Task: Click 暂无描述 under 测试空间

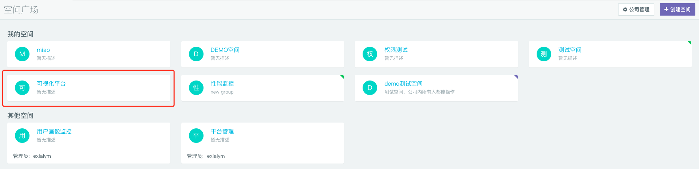Action: coord(568,58)
